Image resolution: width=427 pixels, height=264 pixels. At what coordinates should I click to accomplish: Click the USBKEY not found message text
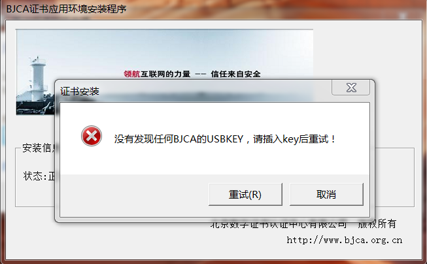(225, 139)
